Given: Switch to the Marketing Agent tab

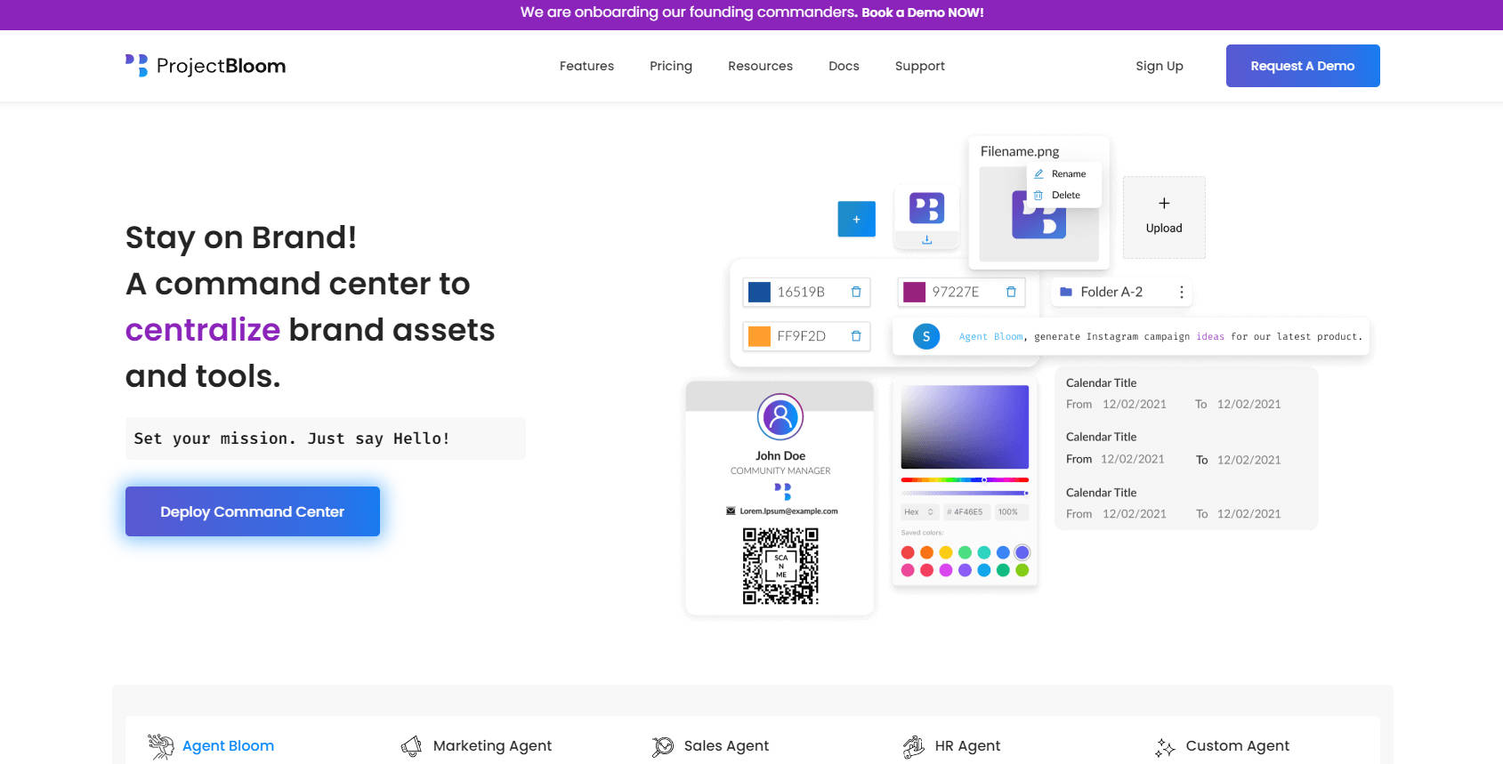Looking at the screenshot, I should point(492,746).
